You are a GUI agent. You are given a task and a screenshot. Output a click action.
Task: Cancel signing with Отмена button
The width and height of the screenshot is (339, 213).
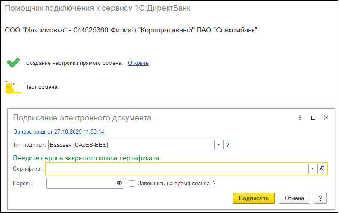point(294,198)
